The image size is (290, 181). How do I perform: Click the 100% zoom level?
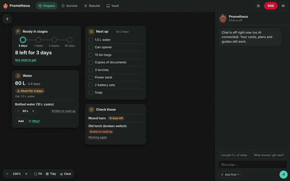pyautogui.click(x=17, y=174)
